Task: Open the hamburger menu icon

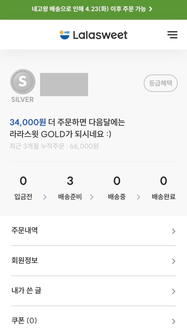Action: tap(172, 35)
